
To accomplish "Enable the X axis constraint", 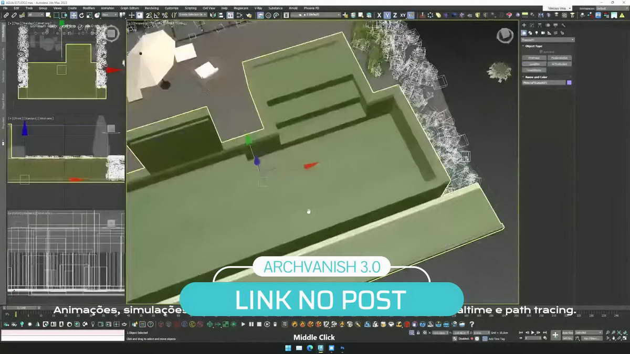I will pyautogui.click(x=379, y=16).
